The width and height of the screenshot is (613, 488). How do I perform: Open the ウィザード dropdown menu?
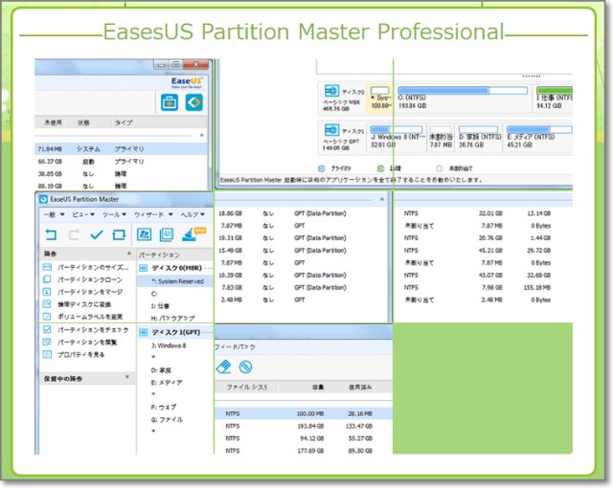point(151,214)
